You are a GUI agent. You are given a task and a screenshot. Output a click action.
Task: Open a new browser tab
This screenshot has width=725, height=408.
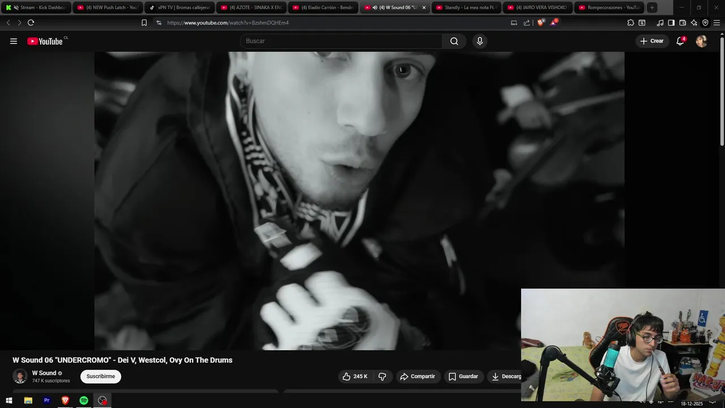click(x=652, y=7)
